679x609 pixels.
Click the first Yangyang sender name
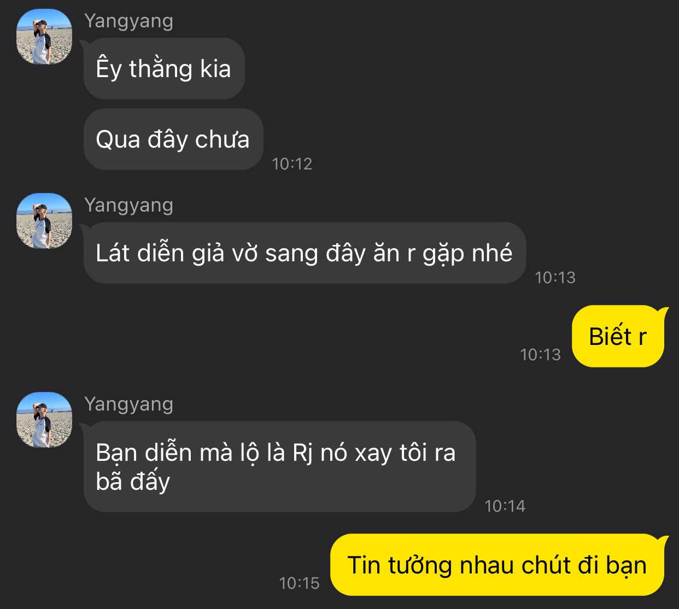coord(129,21)
